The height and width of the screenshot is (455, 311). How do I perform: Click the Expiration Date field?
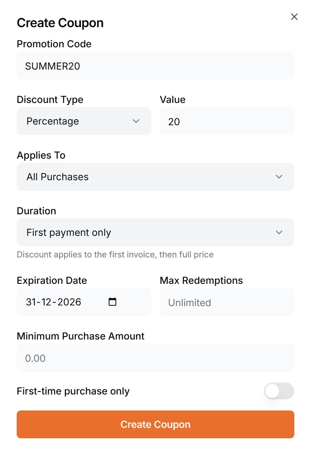84,302
